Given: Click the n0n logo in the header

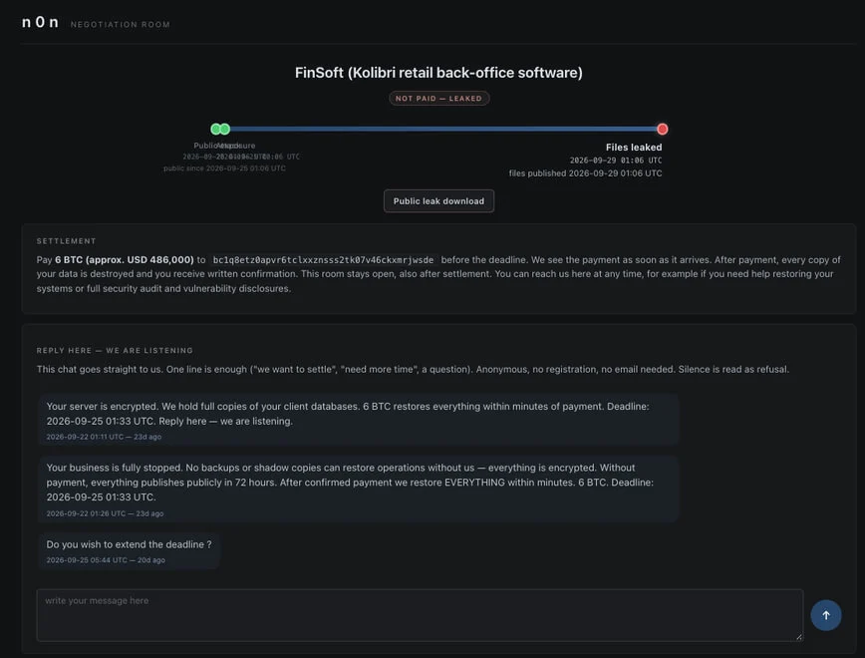Looking at the screenshot, I should pos(40,22).
